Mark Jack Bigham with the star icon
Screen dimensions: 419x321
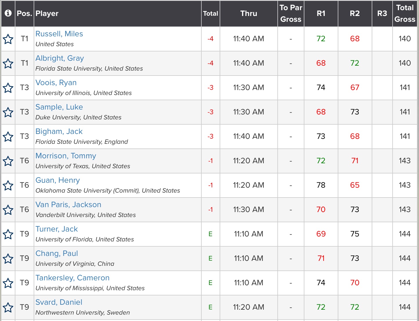coord(8,137)
